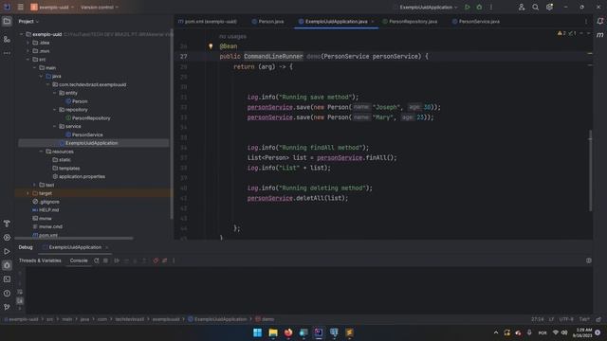This screenshot has height=341, width=607.
Task: Start debugging with the green bug icon
Action: [479, 7]
